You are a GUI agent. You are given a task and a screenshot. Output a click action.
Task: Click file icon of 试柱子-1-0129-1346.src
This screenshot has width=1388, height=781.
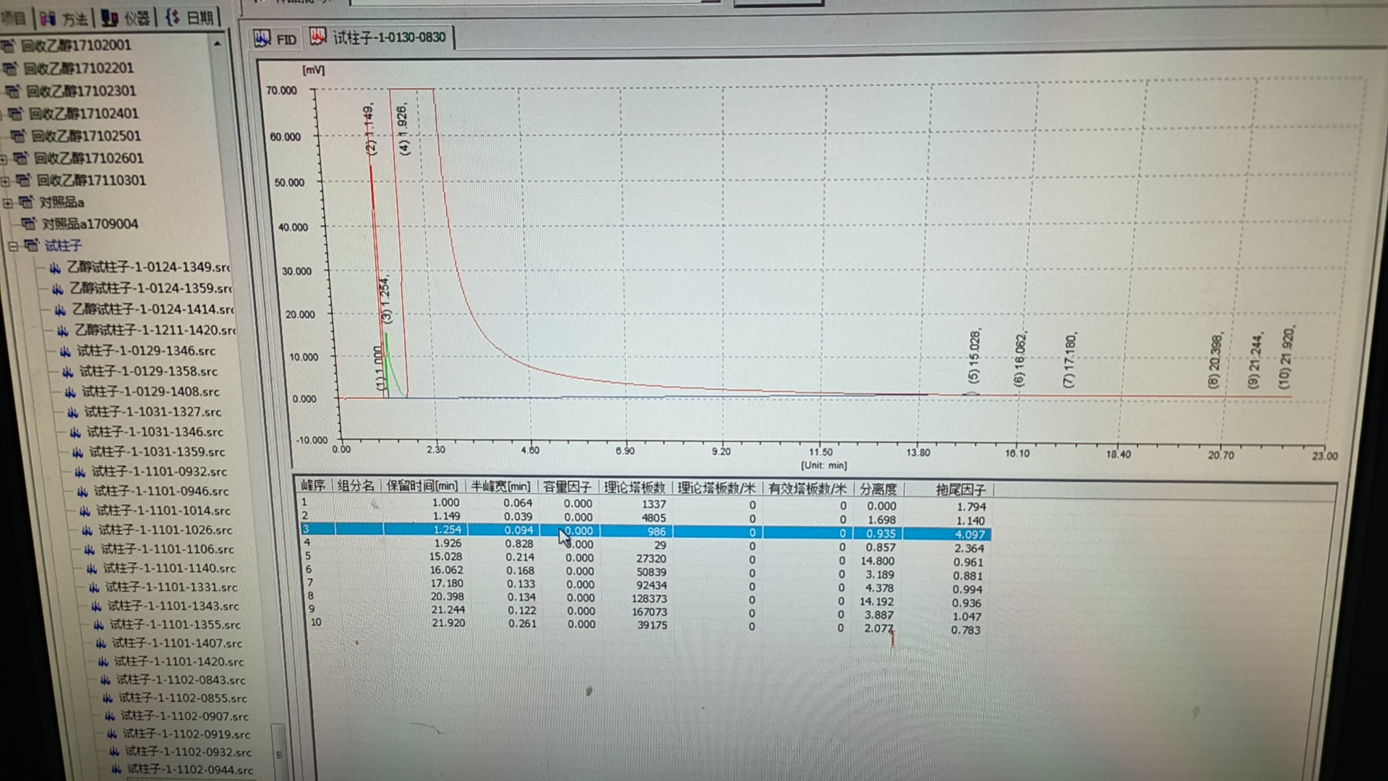click(x=66, y=351)
